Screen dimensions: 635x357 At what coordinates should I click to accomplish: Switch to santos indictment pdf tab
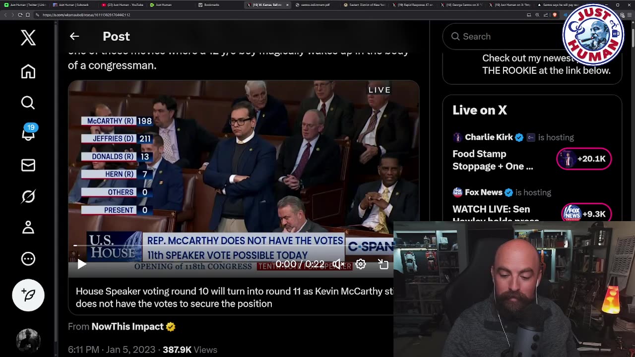click(x=316, y=5)
